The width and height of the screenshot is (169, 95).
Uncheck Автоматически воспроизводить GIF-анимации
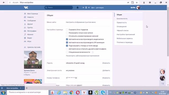67,42
